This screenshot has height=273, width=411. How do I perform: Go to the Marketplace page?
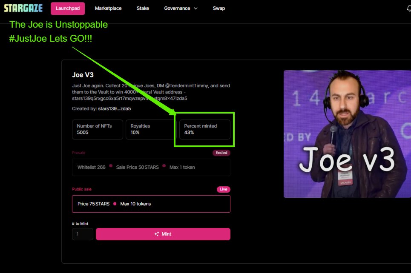point(108,9)
